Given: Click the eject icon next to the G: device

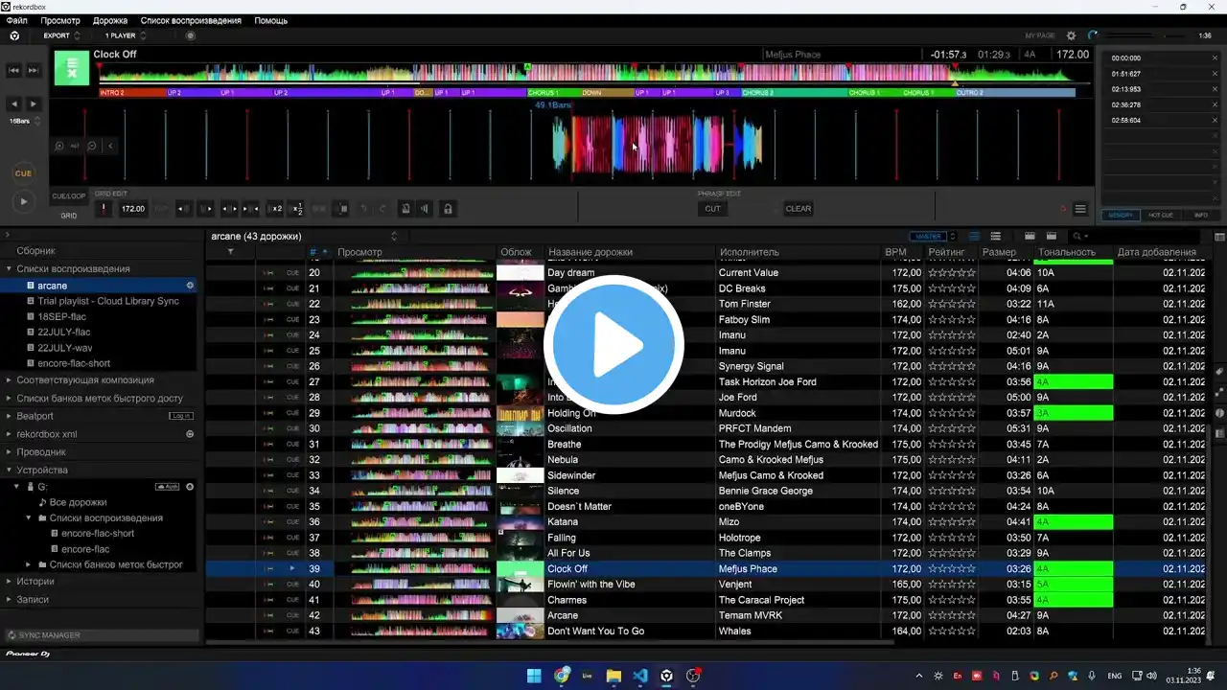Looking at the screenshot, I should click(x=190, y=487).
